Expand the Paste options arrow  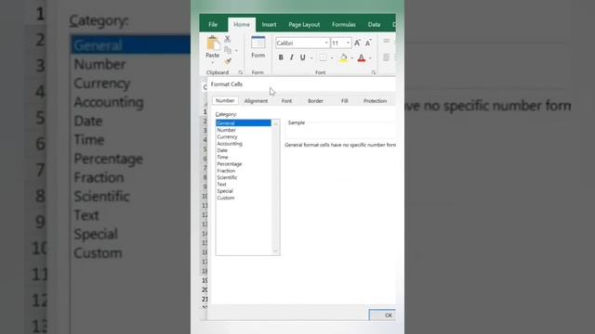[x=213, y=62]
